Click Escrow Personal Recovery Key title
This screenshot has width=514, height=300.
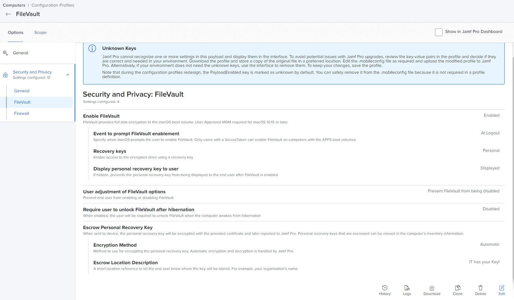[x=118, y=228]
